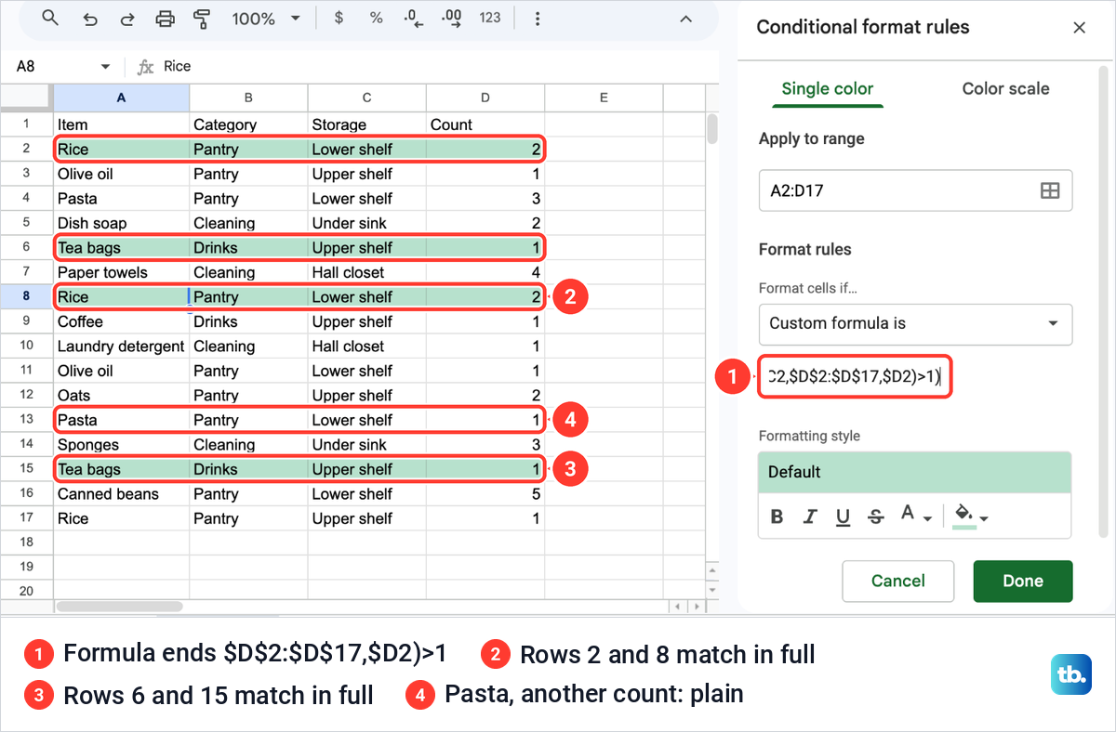Click the custom formula input box

coord(855,377)
